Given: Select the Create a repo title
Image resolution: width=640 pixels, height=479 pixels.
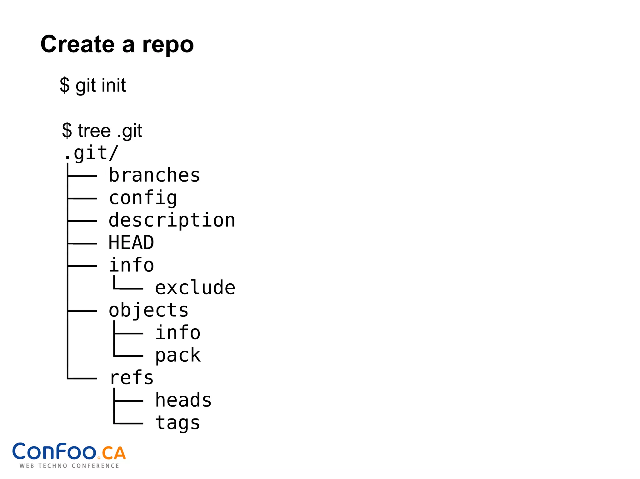Looking at the screenshot, I should pos(117,44).
